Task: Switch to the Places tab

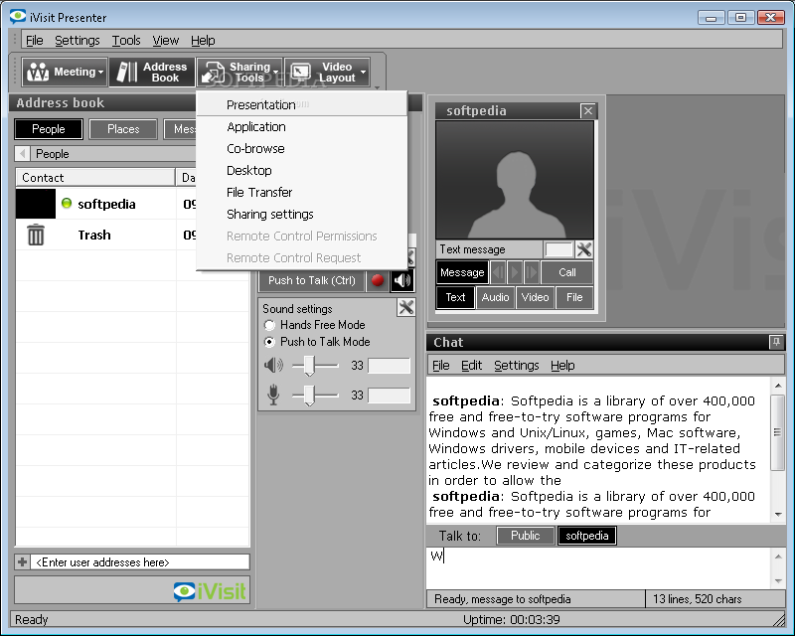Action: click(123, 129)
